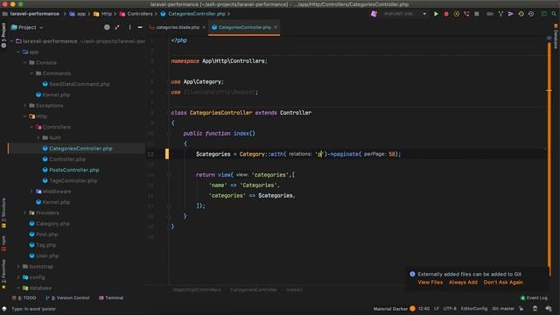Image resolution: width=560 pixels, height=315 pixels.
Task: Collapse the laravel-performance root folder
Action: coord(11,41)
